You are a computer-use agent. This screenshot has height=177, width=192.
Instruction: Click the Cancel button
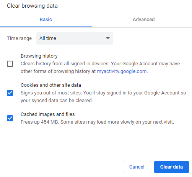click(137, 167)
